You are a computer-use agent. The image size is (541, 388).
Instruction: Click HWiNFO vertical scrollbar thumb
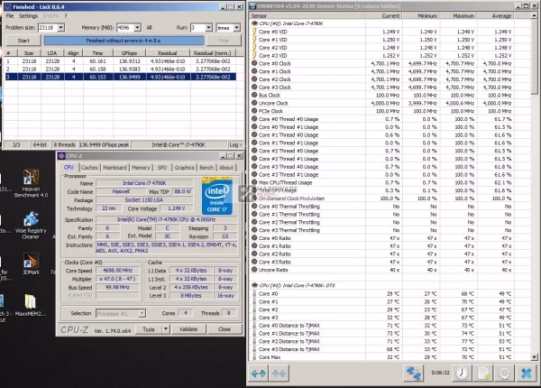click(534, 56)
